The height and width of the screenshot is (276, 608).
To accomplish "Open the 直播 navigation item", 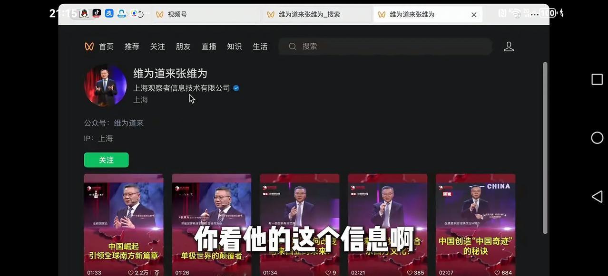I will pos(209,47).
